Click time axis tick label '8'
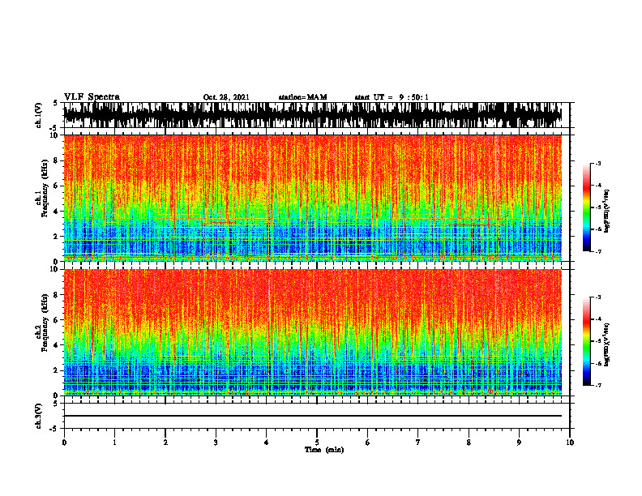Viewport: 642px width, 496px height. (469, 443)
